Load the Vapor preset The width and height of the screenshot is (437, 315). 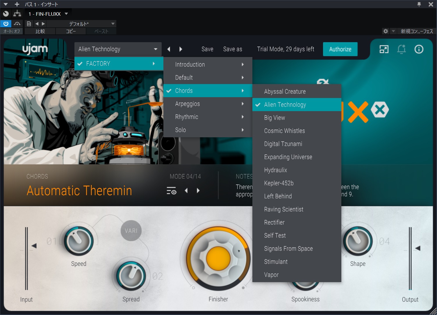pos(297,275)
